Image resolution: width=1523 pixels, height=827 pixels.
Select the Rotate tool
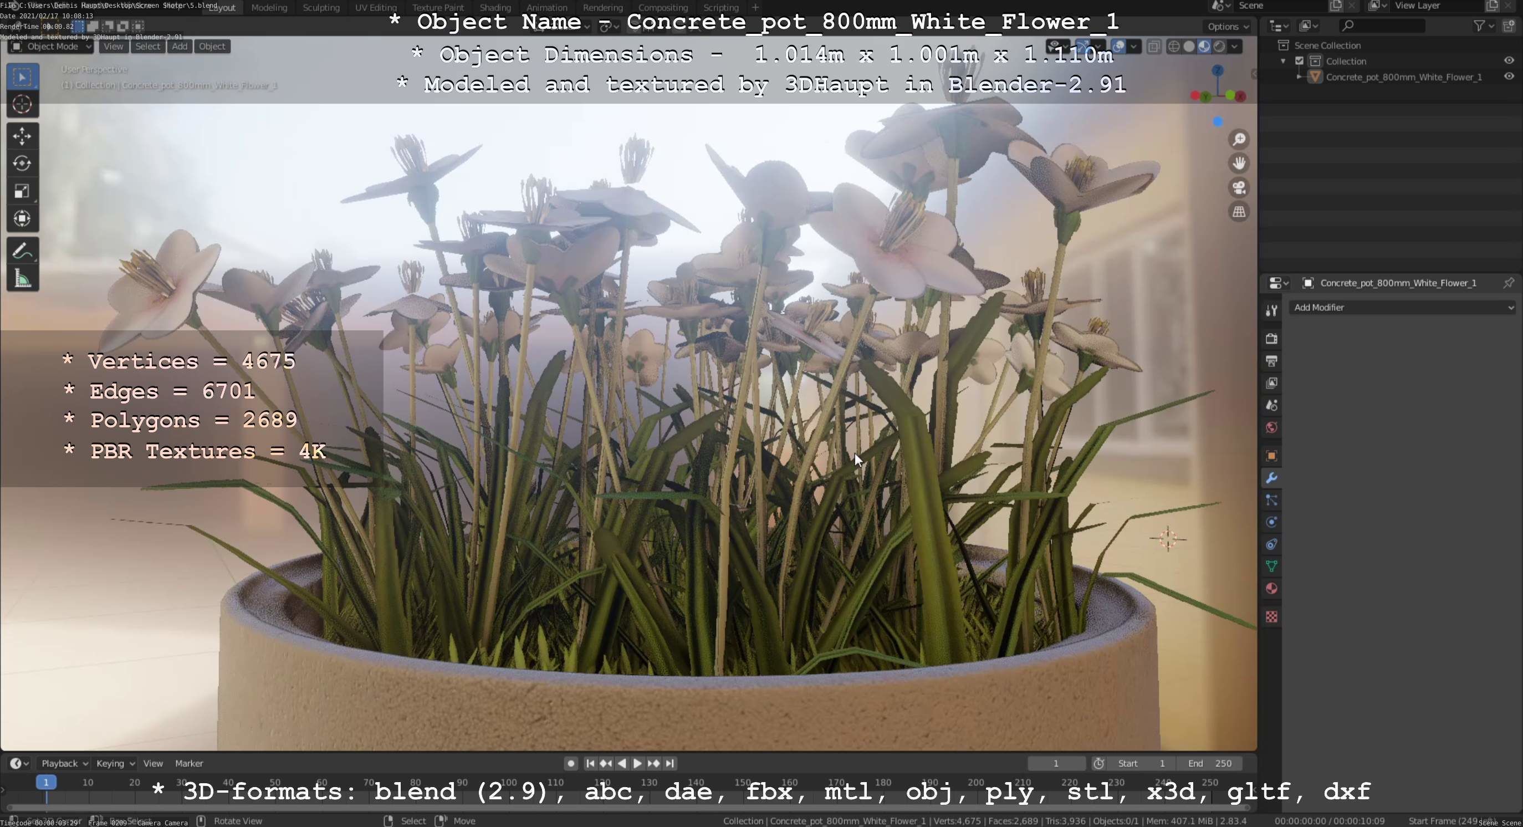[23, 164]
